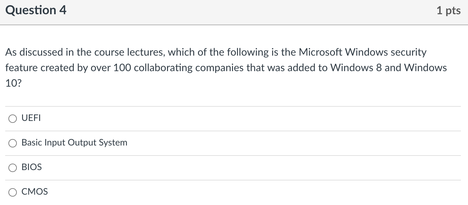Click the trailing 10? in the question

click(x=13, y=83)
